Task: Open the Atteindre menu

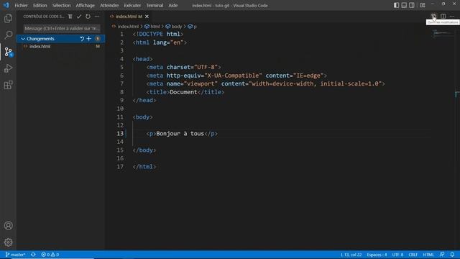Action: tap(109, 5)
